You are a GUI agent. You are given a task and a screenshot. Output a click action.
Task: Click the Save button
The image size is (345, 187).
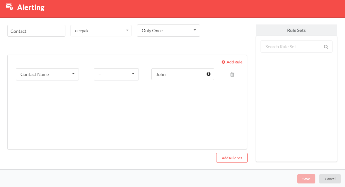tap(306, 179)
